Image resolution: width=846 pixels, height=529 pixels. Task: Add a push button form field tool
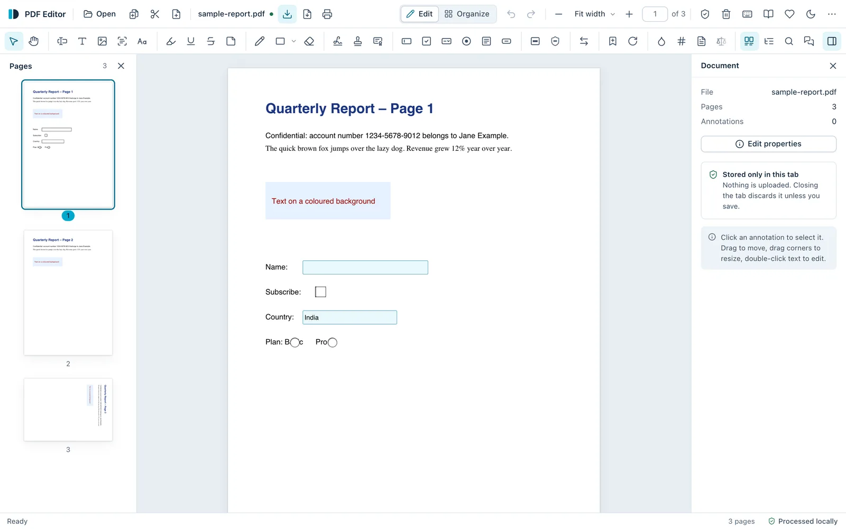507,41
